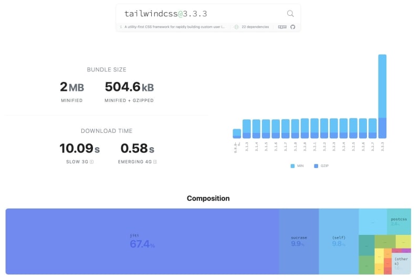Click the 10.09 s download time
The image size is (420, 279).
tap(80, 148)
